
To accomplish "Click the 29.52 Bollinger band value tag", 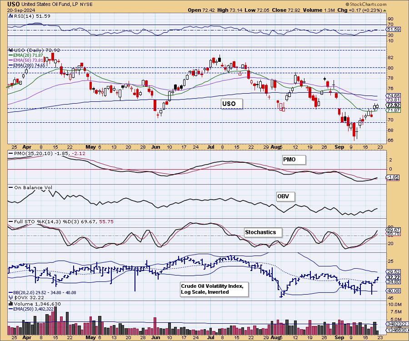I will (394, 271).
